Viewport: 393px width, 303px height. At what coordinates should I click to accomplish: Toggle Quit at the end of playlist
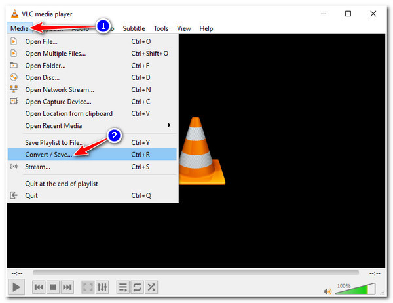tap(92, 184)
